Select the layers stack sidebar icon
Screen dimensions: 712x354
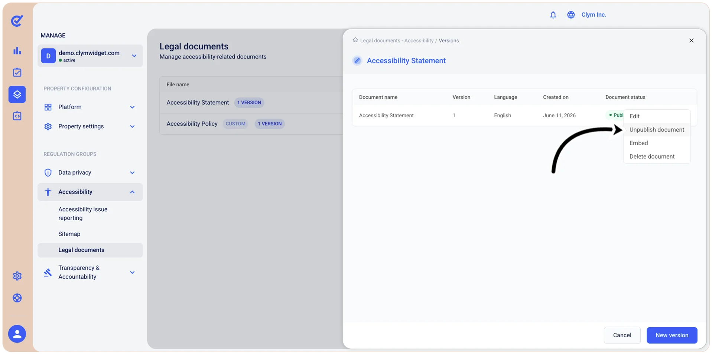(17, 95)
